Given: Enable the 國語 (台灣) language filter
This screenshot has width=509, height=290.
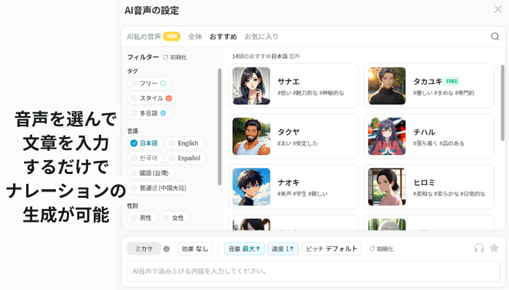Looking at the screenshot, I should coord(151,173).
